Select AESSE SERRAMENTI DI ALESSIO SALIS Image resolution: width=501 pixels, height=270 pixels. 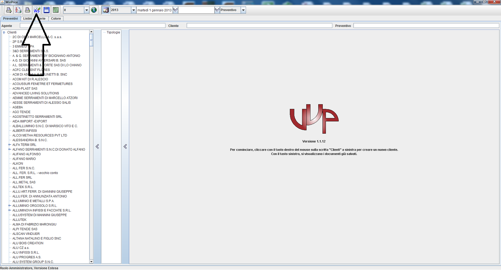(41, 102)
